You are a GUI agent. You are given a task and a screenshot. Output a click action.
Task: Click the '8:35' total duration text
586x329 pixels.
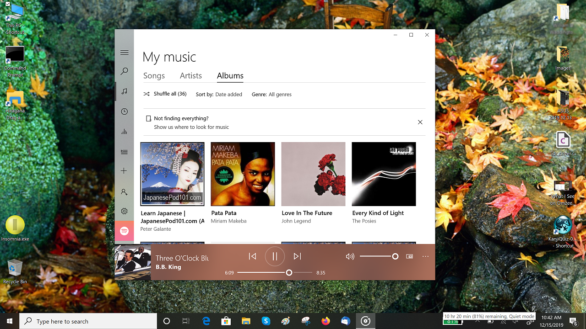click(x=320, y=273)
